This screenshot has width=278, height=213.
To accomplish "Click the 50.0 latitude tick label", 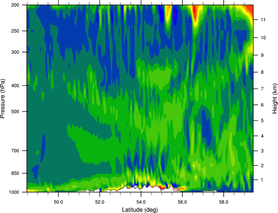I will [58, 202].
